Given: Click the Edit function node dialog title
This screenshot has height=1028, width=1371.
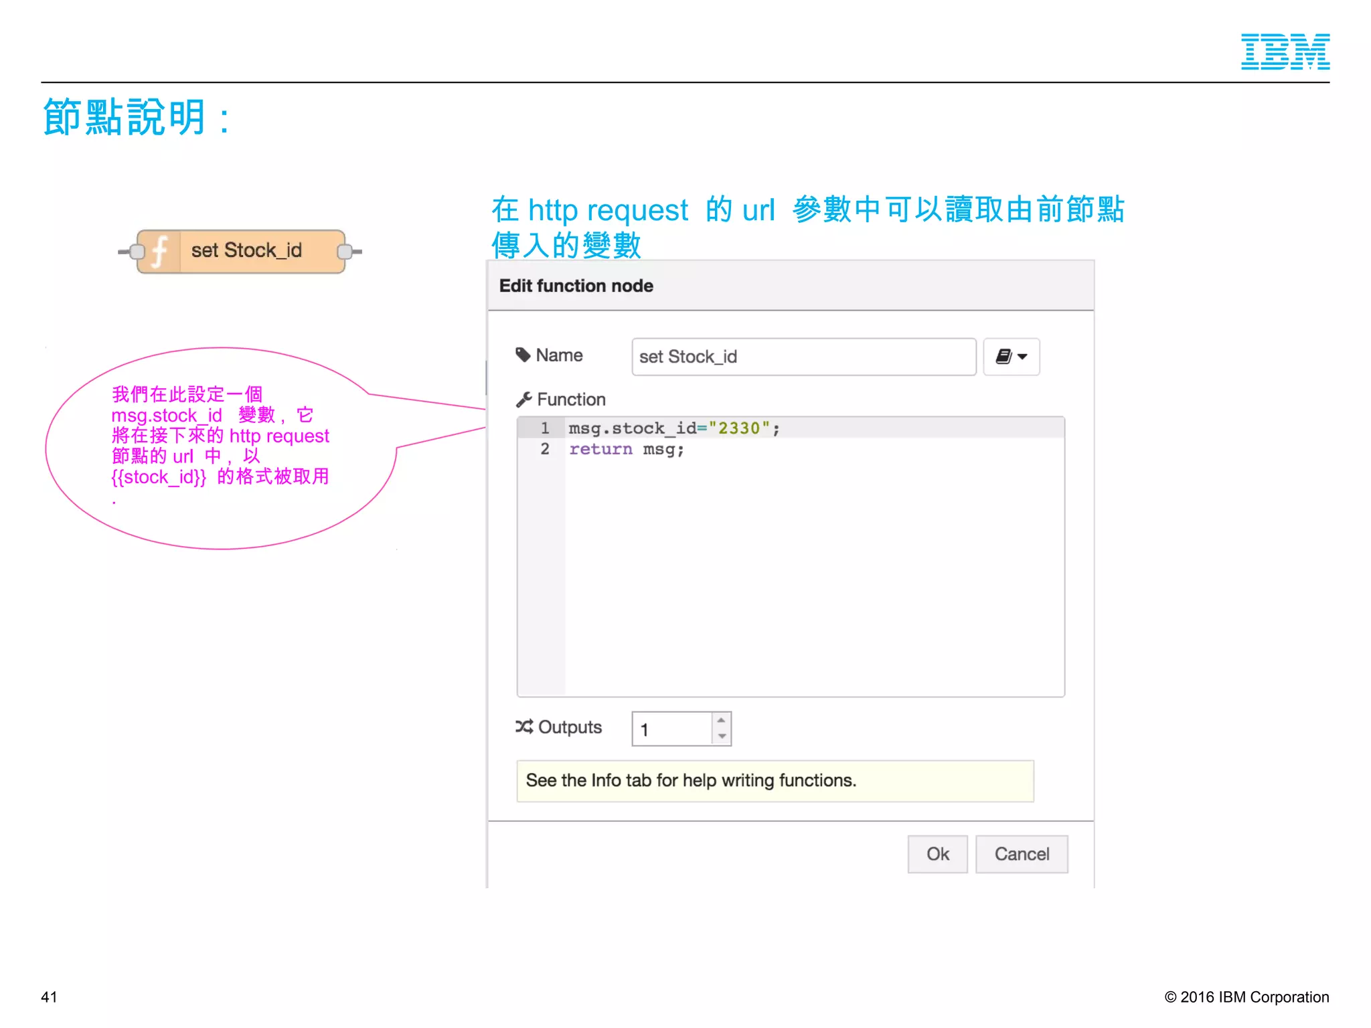Looking at the screenshot, I should pos(576,286).
